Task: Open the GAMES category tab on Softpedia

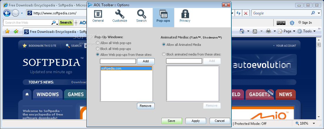Action: point(76,95)
